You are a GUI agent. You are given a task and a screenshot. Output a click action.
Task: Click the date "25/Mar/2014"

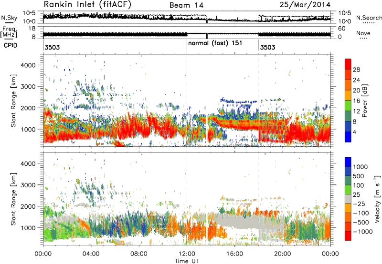coord(305,5)
